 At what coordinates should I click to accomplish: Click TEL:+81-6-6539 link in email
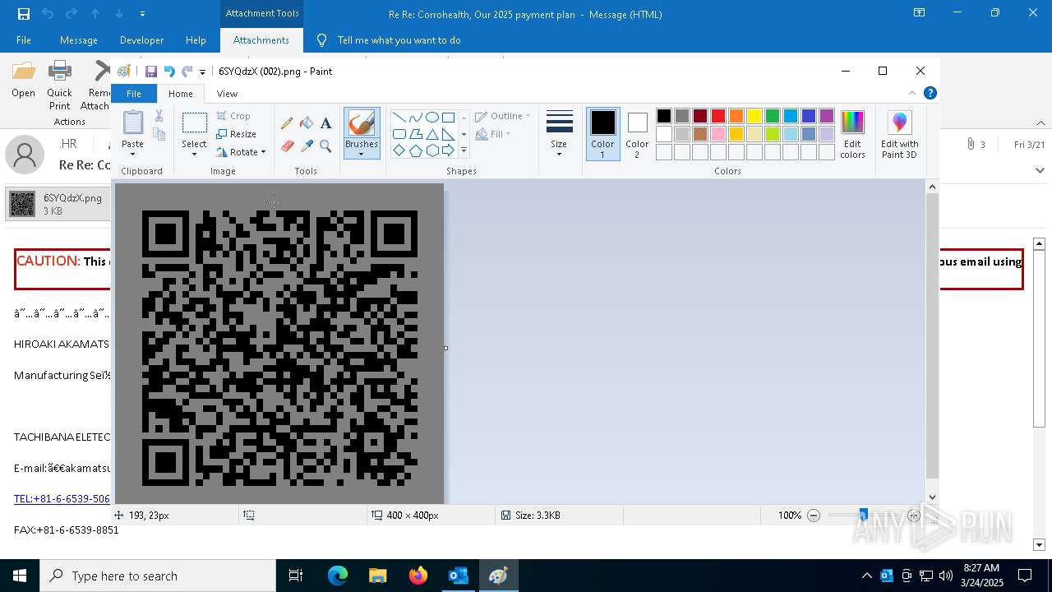click(62, 498)
